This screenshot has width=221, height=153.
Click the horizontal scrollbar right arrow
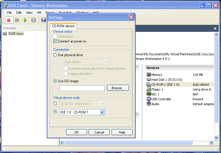(x=212, y=142)
